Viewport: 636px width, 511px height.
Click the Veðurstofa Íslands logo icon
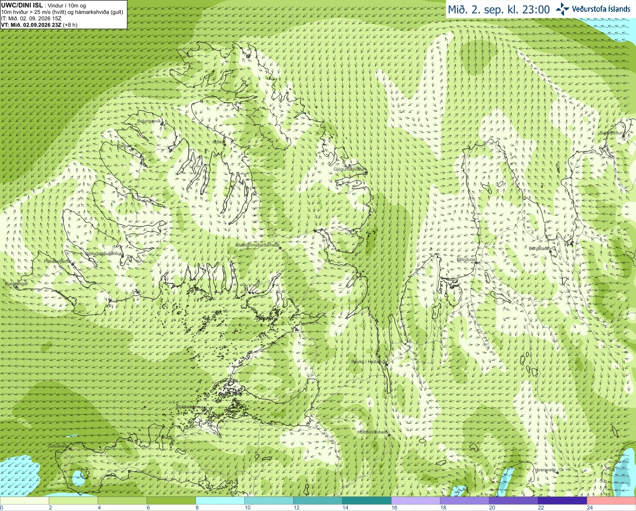tap(562, 9)
